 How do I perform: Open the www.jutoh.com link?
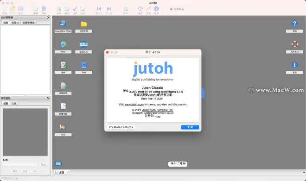(x=134, y=105)
